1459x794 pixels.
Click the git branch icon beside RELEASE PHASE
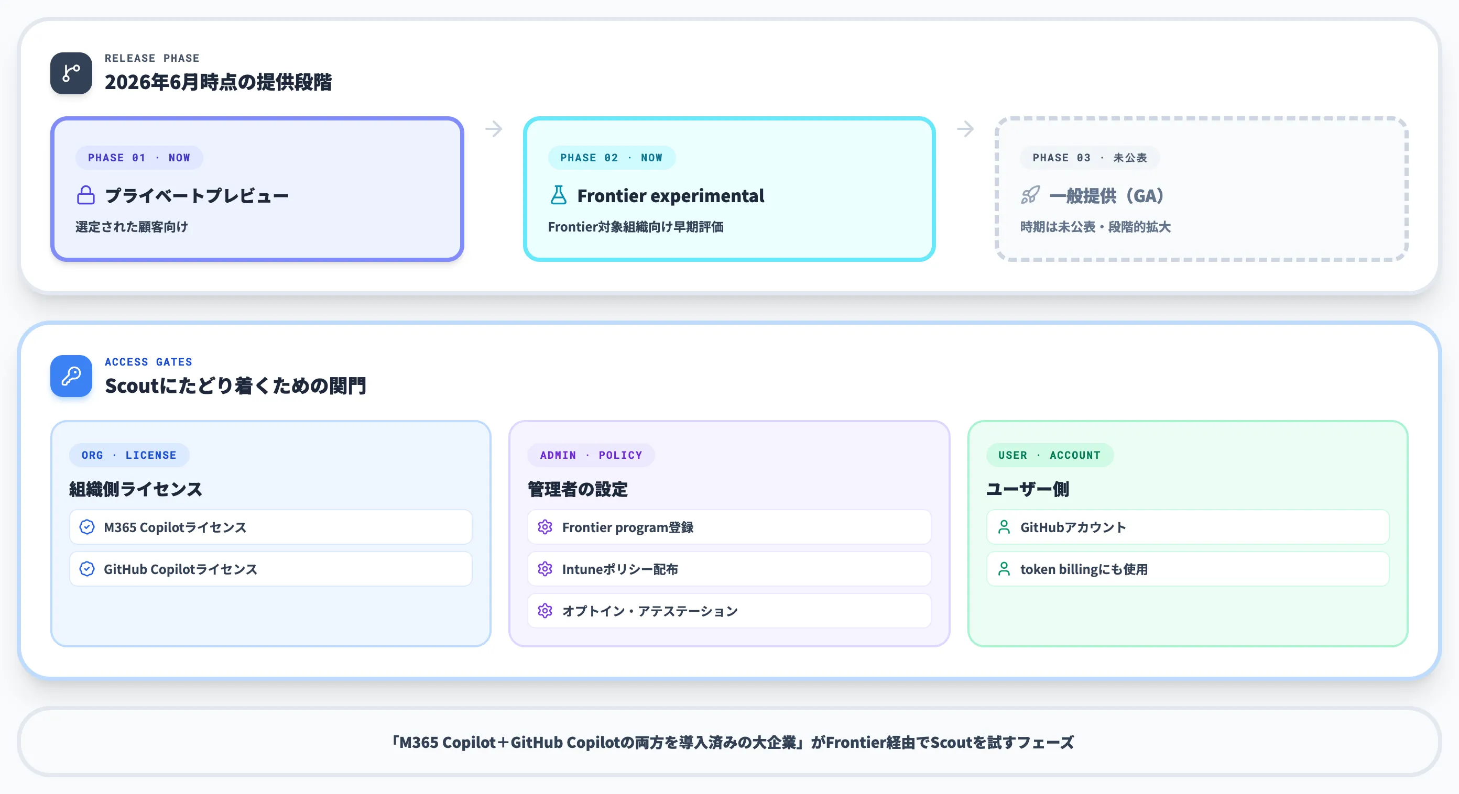71,73
